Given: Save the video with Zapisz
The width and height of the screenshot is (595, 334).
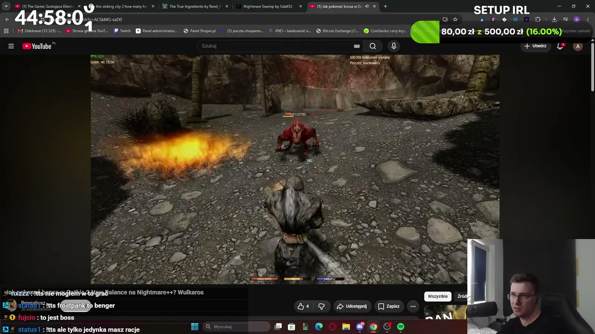Looking at the screenshot, I should [389, 306].
